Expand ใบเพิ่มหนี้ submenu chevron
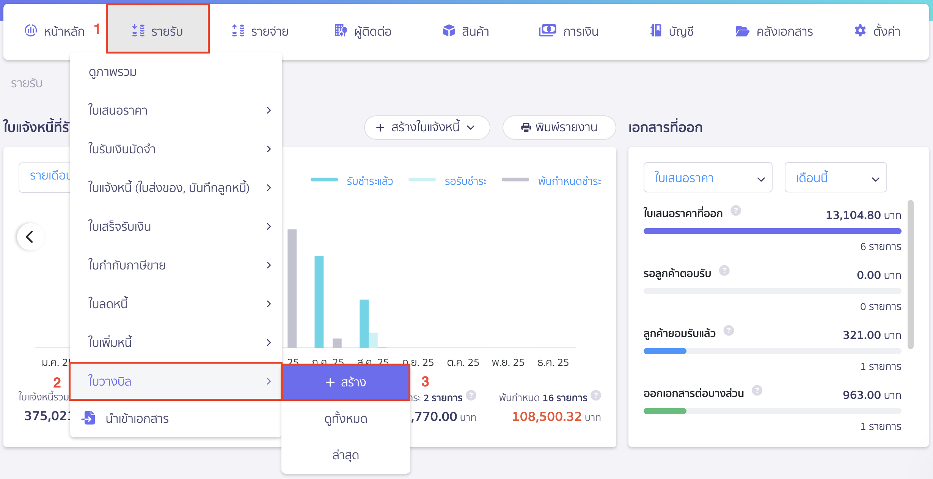This screenshot has width=933, height=479. pos(269,342)
